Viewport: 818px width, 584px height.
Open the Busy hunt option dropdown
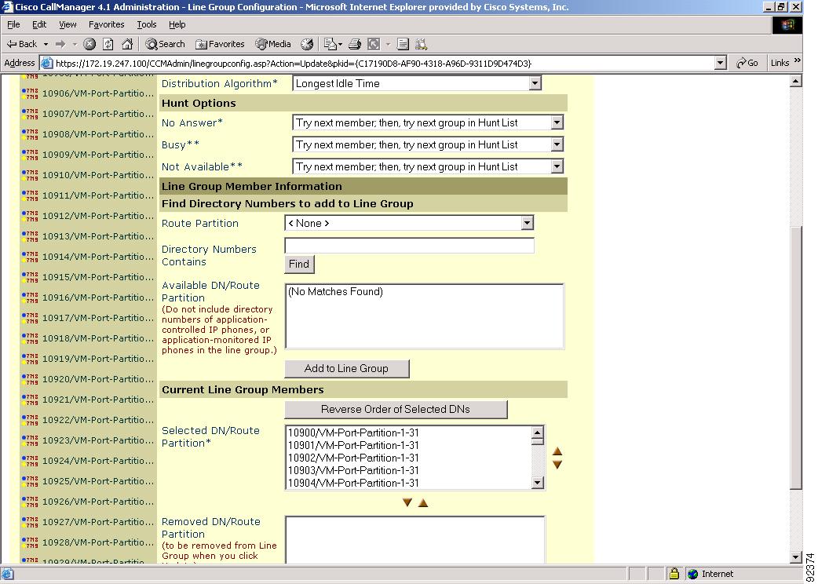tap(557, 145)
